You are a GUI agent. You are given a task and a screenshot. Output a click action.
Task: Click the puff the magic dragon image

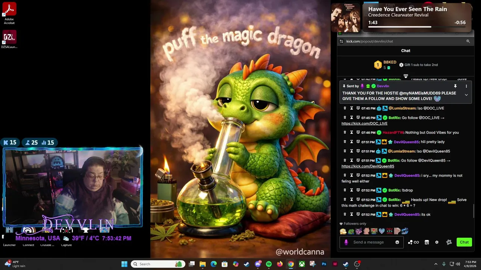point(240,129)
